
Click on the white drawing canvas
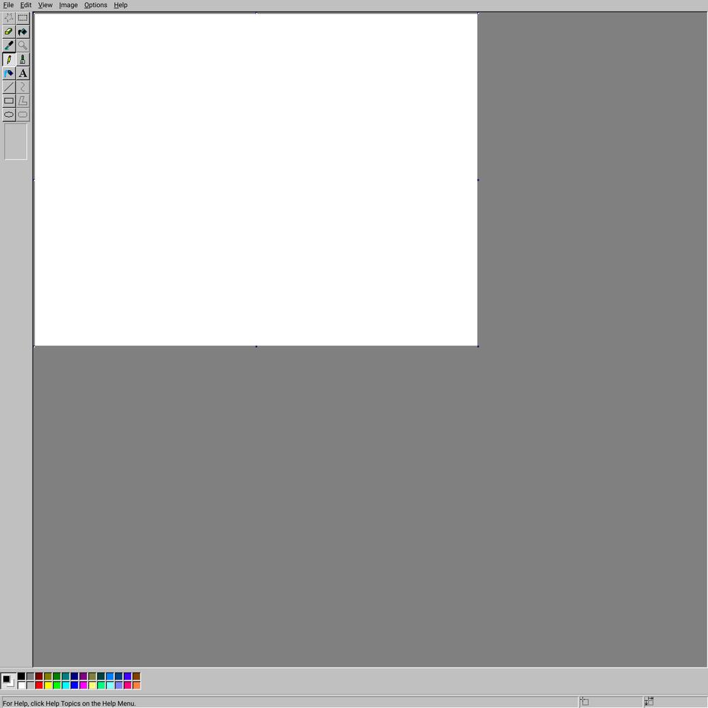click(256, 180)
